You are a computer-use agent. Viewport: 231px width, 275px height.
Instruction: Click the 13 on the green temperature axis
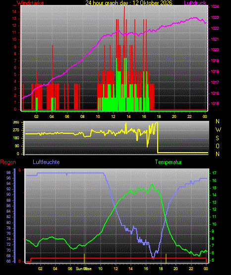[x=214, y=202]
